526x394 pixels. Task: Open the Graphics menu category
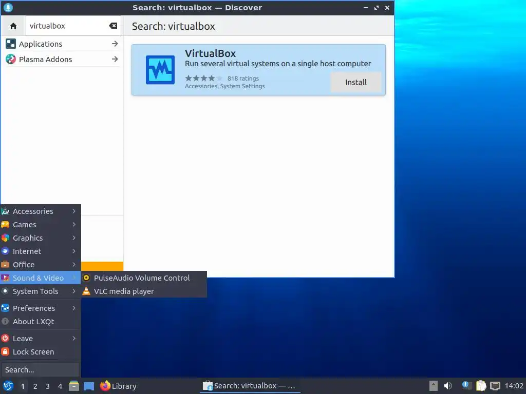click(40, 238)
